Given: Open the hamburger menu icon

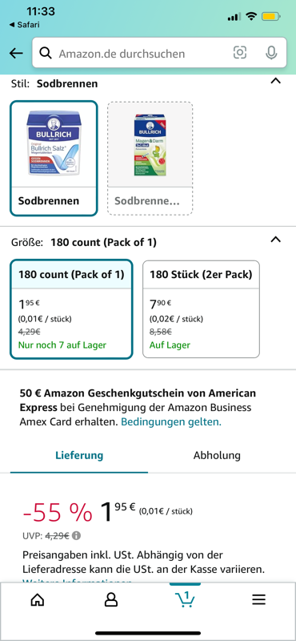Looking at the screenshot, I should [259, 599].
